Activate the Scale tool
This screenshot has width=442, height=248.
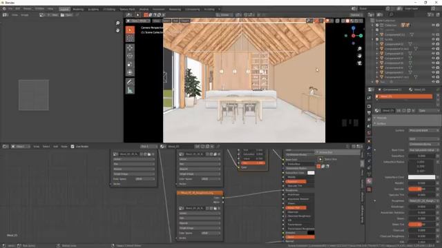[x=130, y=64]
